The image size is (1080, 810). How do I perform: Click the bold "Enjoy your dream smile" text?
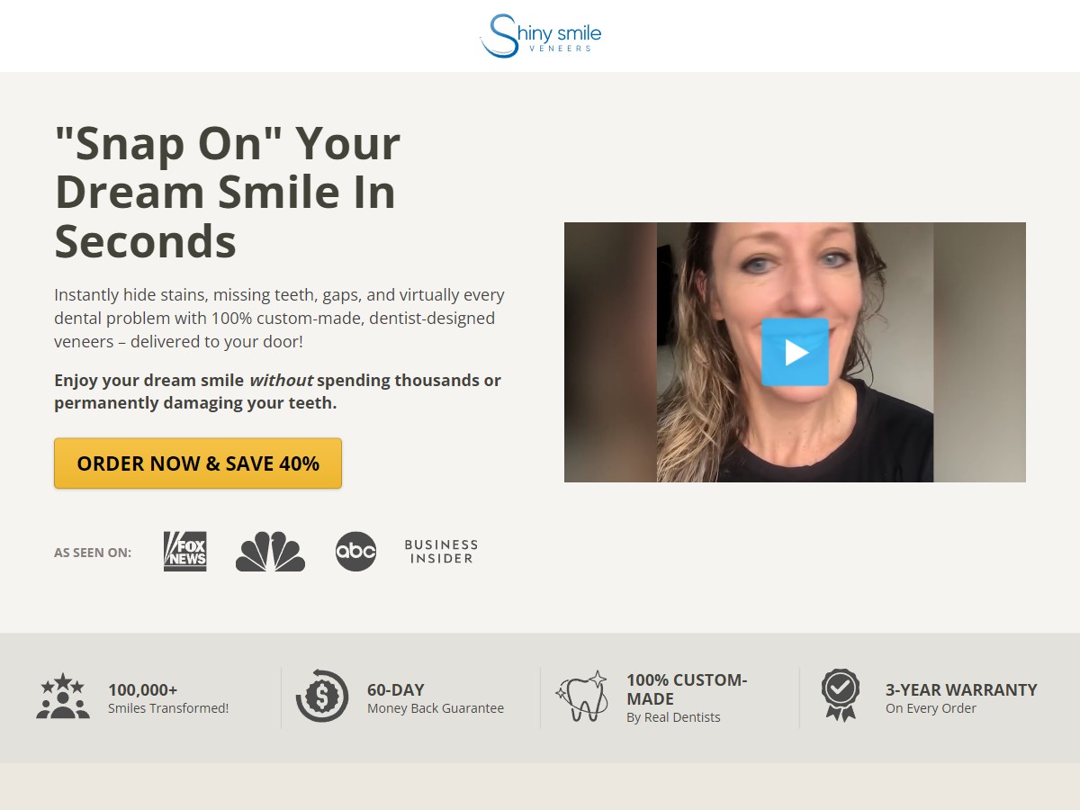click(x=277, y=391)
